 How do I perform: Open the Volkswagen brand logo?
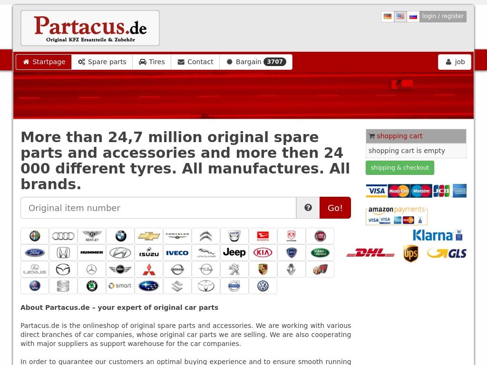point(263,286)
